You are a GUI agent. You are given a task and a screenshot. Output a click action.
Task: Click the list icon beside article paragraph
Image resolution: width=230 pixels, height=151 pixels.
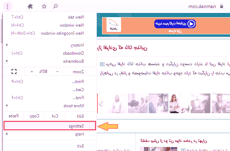(x=102, y=64)
